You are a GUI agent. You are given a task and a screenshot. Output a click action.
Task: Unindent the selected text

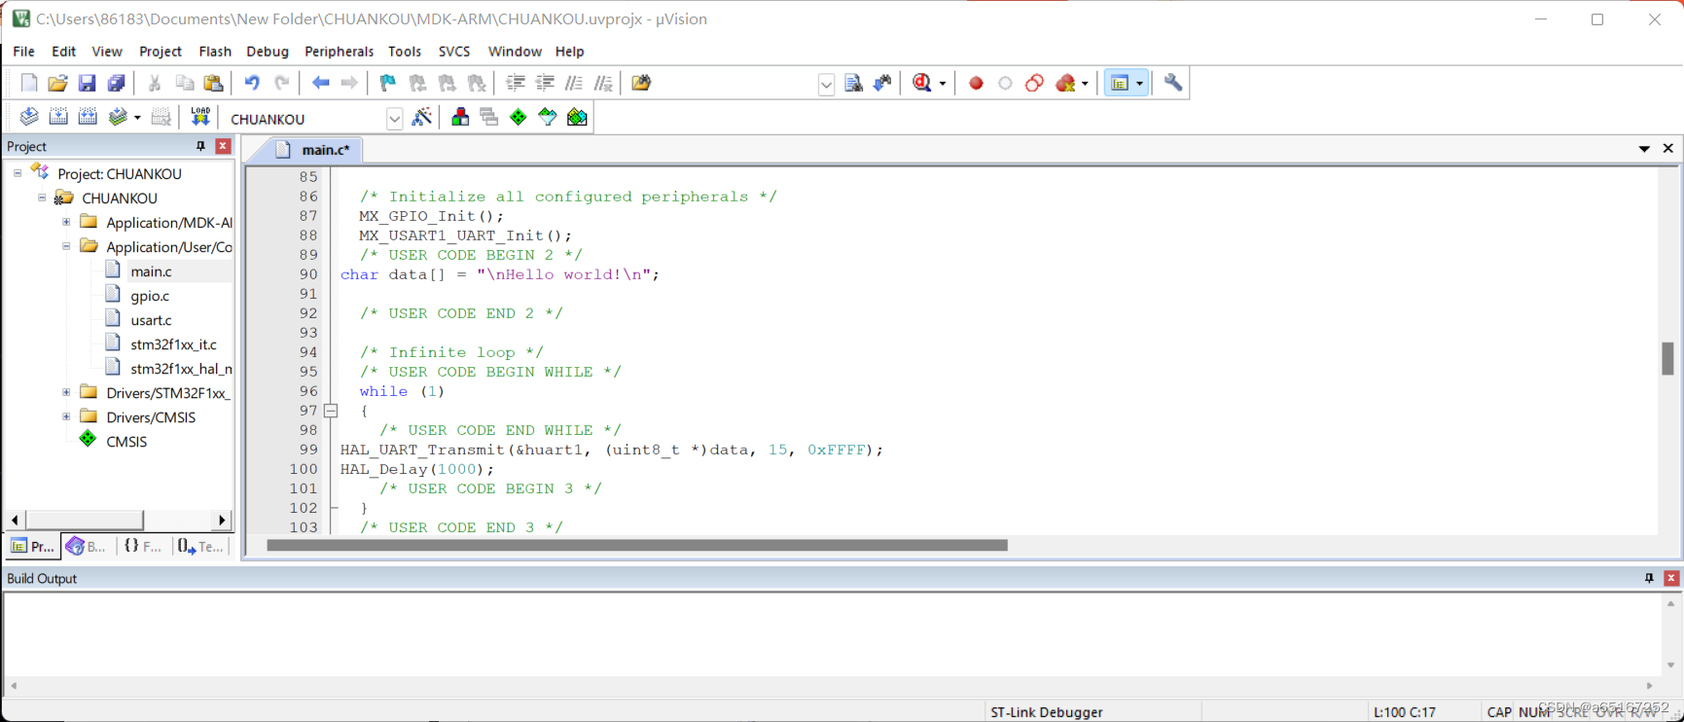tap(545, 84)
